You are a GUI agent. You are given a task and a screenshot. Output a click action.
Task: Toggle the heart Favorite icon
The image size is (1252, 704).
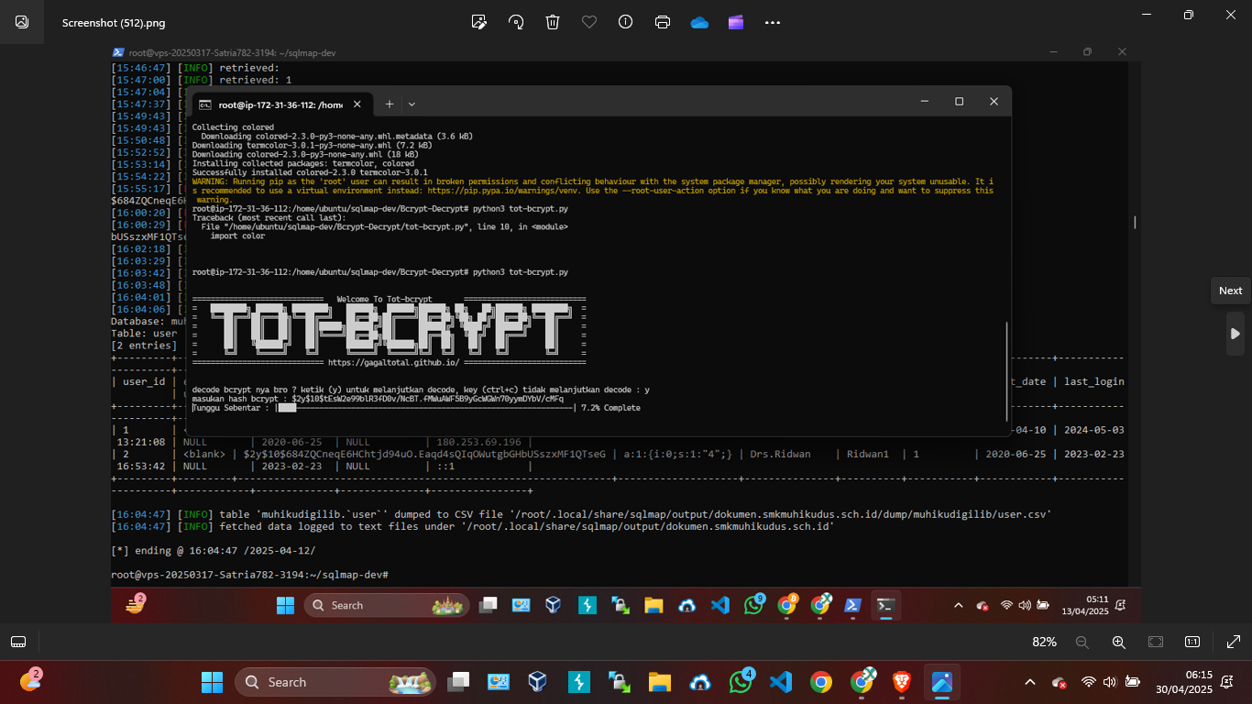589,22
